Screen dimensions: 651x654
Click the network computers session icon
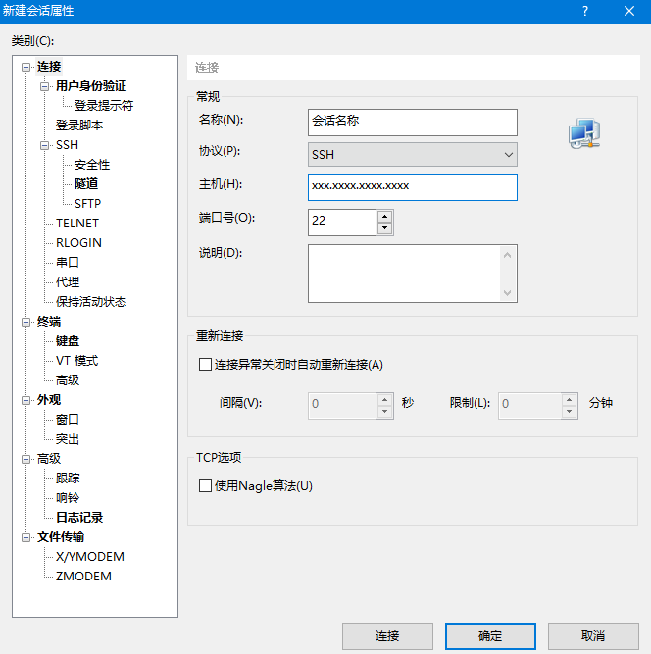584,133
